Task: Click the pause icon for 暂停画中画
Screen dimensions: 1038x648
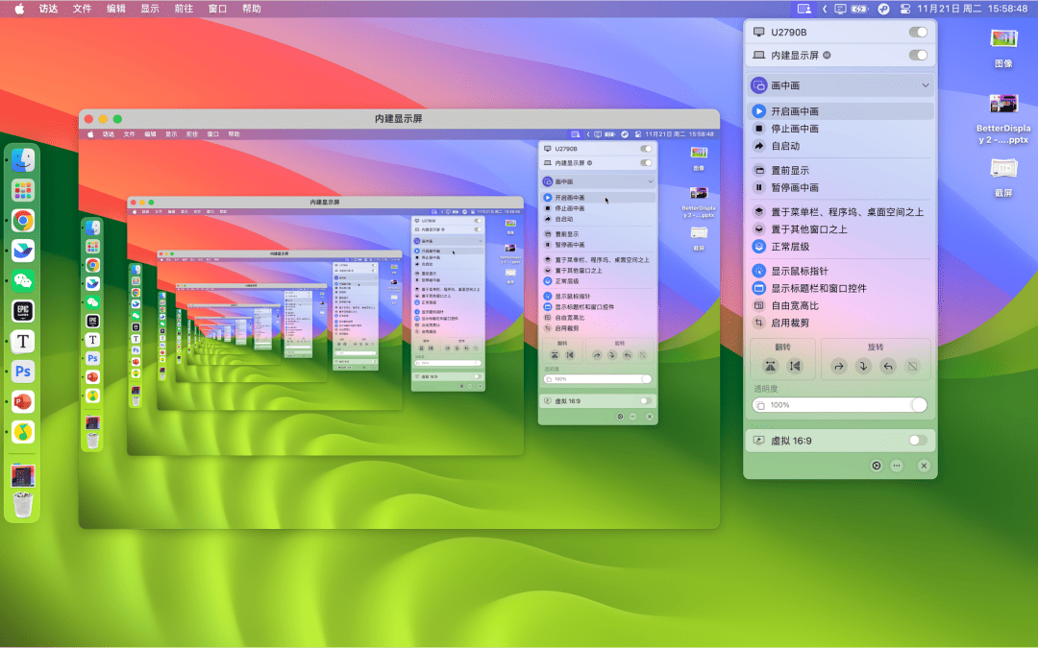Action: [x=759, y=188]
